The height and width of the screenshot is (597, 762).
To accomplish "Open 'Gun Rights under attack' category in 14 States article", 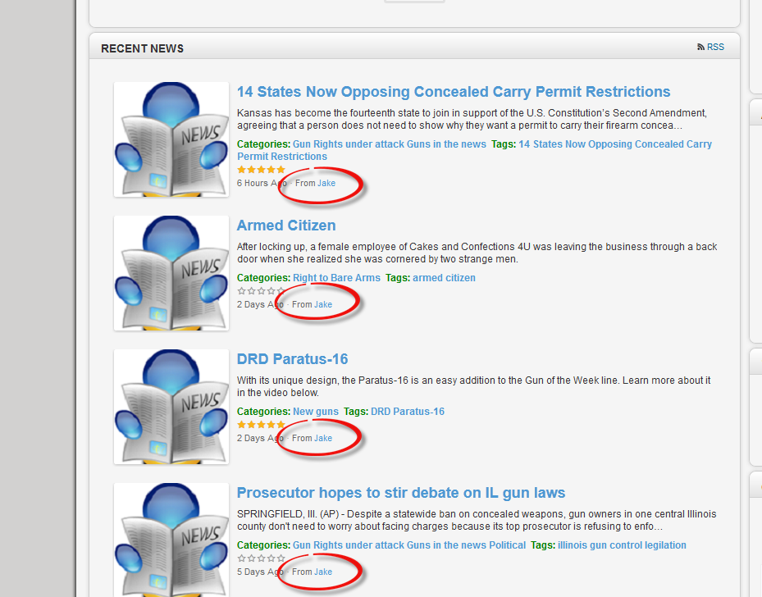I will [349, 144].
